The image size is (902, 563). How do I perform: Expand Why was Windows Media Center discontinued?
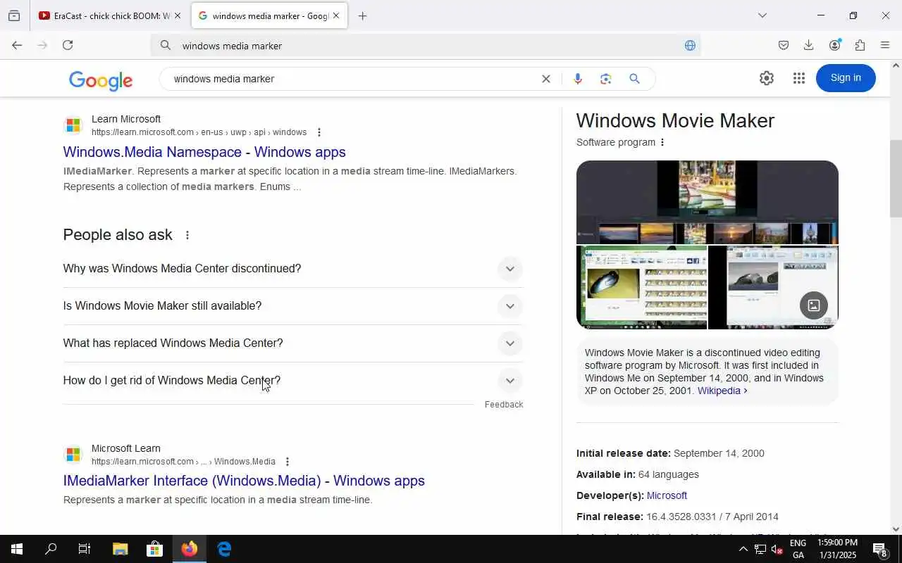pos(293,269)
